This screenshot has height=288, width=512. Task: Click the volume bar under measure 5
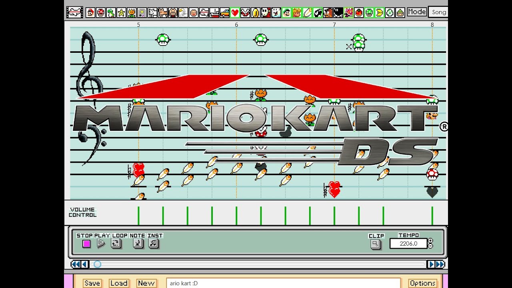click(138, 216)
